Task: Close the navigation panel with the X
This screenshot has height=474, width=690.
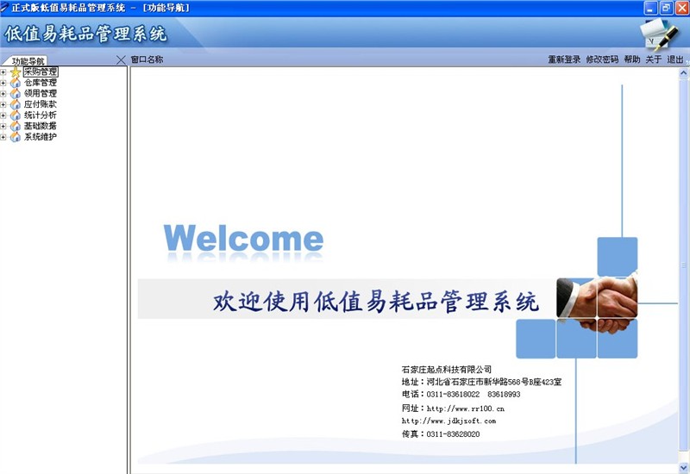Action: pyautogui.click(x=121, y=59)
